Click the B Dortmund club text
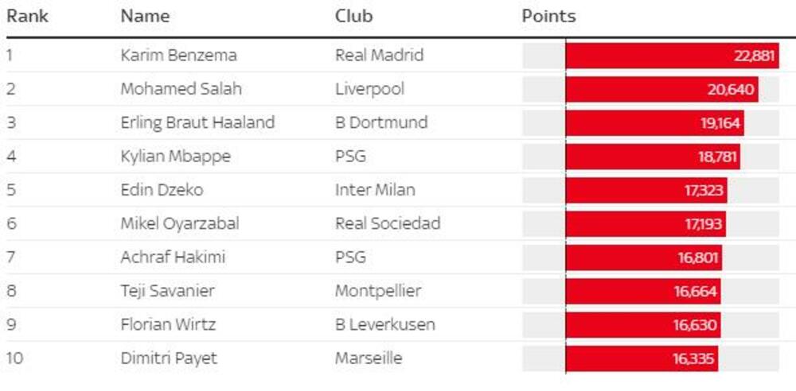The height and width of the screenshot is (391, 796). click(x=381, y=122)
